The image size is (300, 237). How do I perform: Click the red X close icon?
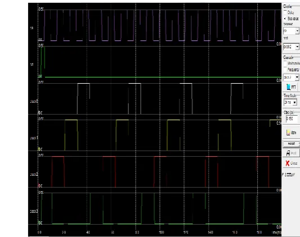pyautogui.click(x=287, y=163)
